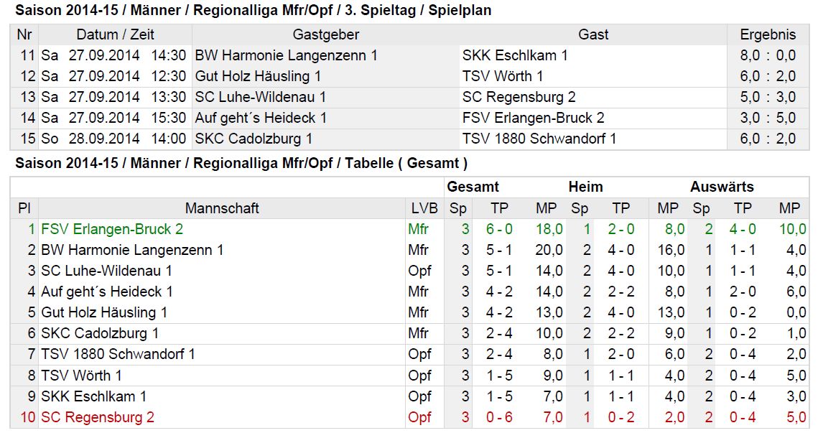Click the Auswärts header in standings table
The image size is (818, 433).
(722, 187)
